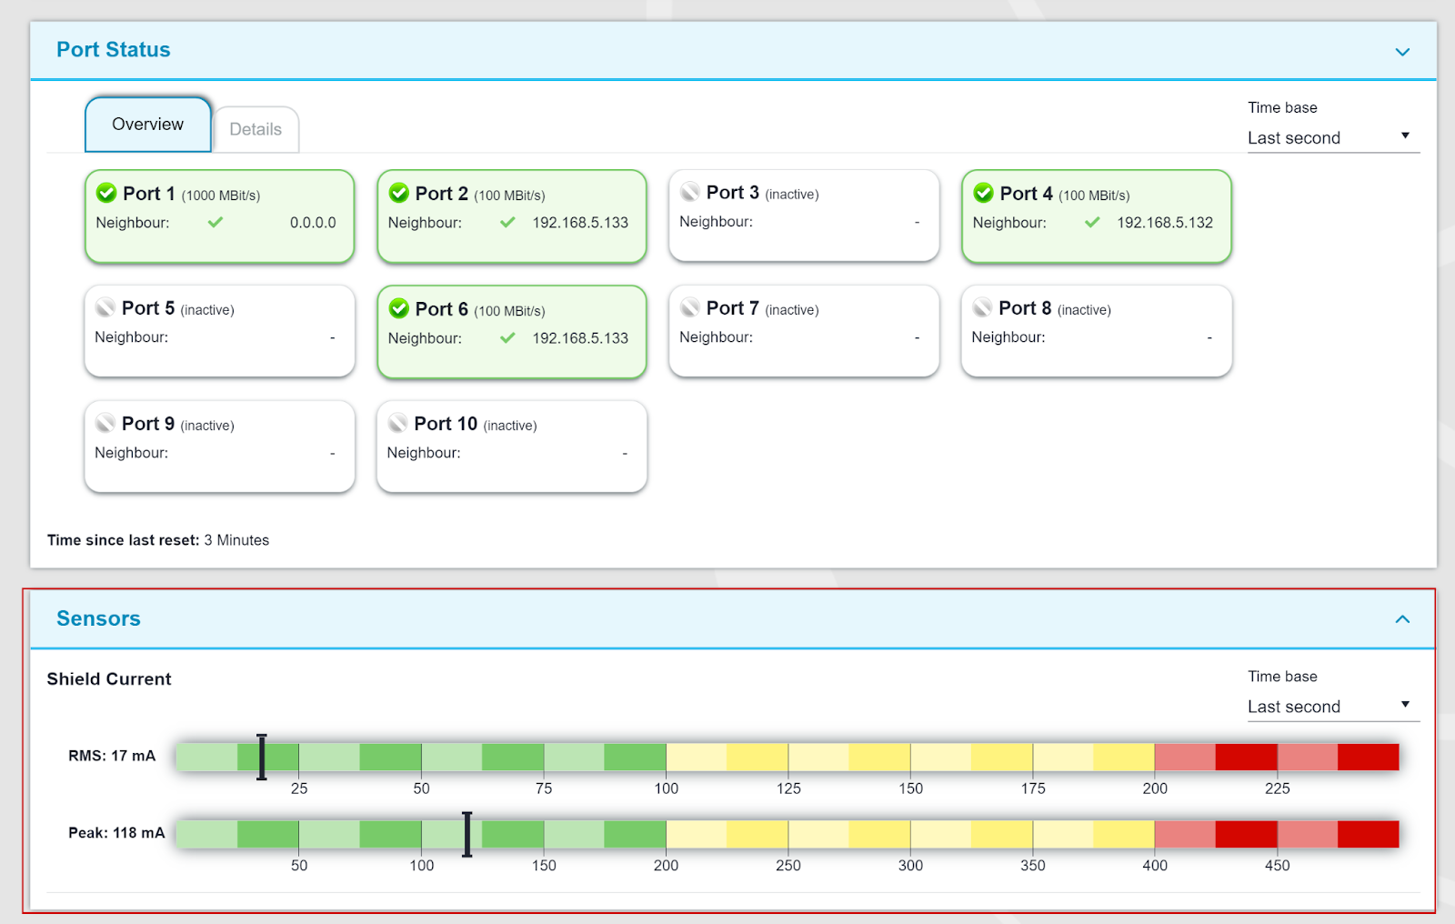Select the Port 4 title text
Viewport: 1455px width, 924px height.
(1027, 194)
